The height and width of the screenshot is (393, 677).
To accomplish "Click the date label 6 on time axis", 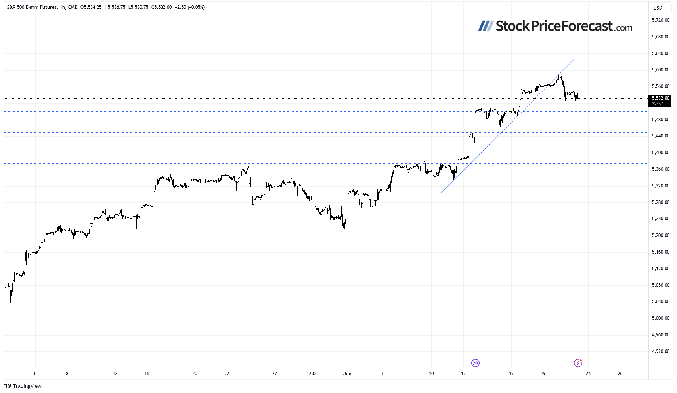I will click(35, 374).
